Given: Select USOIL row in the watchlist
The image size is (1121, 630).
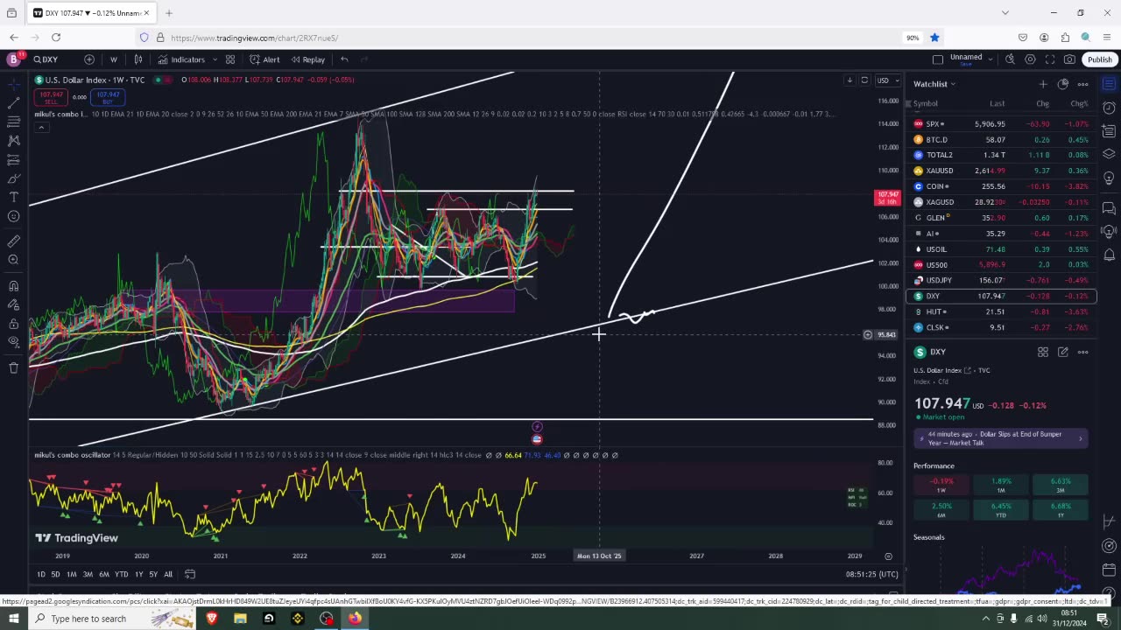Looking at the screenshot, I should [x=1000, y=249].
